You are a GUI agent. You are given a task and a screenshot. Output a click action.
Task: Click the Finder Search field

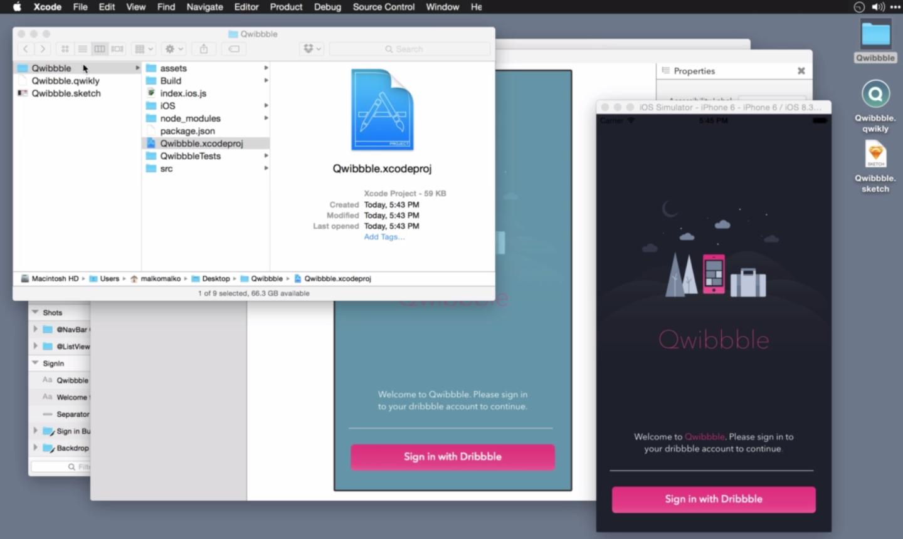coord(409,49)
